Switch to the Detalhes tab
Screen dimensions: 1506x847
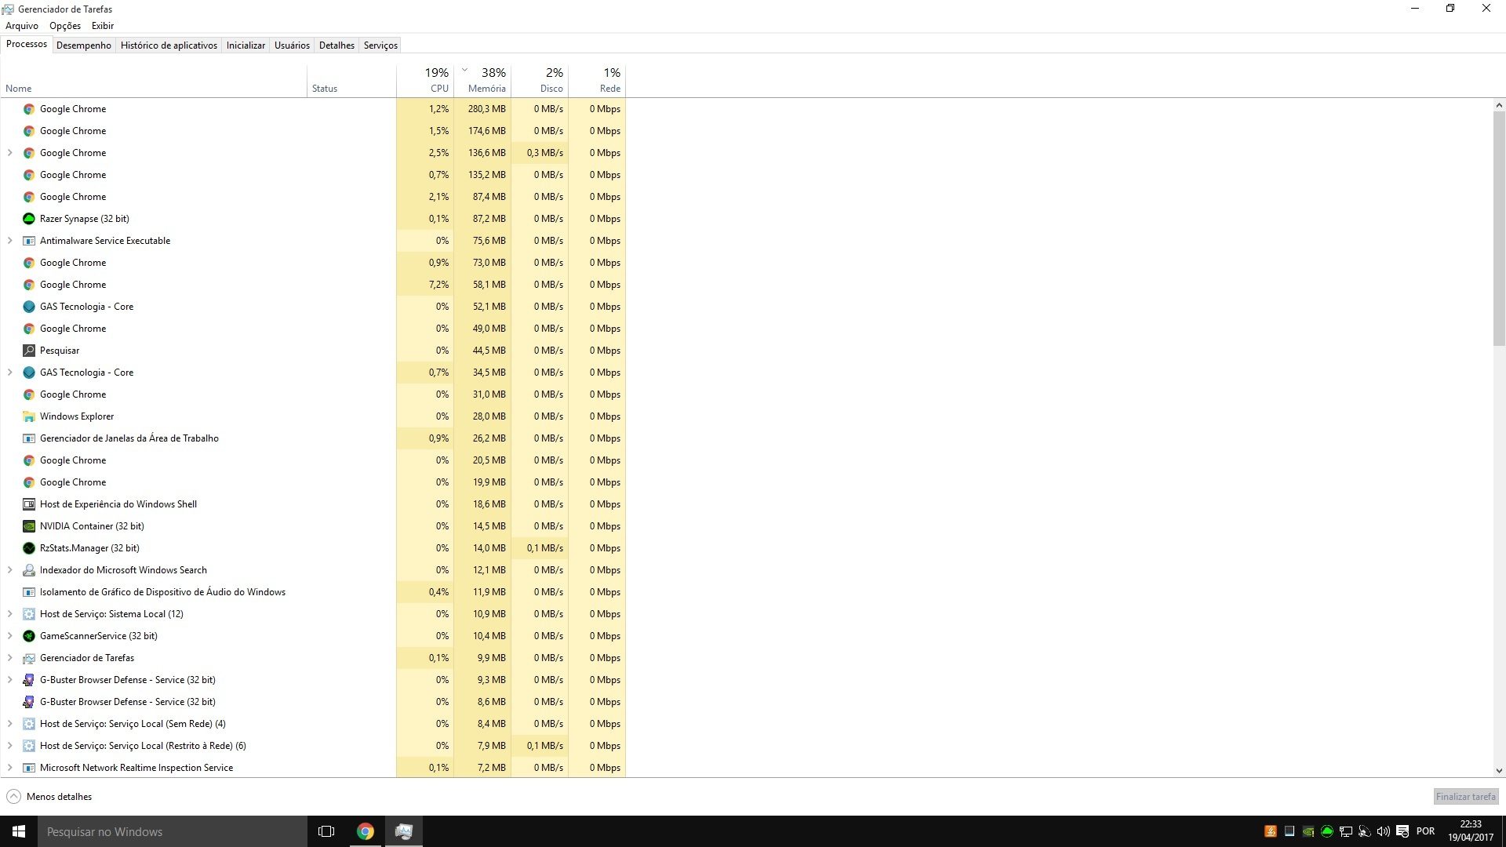pyautogui.click(x=336, y=45)
